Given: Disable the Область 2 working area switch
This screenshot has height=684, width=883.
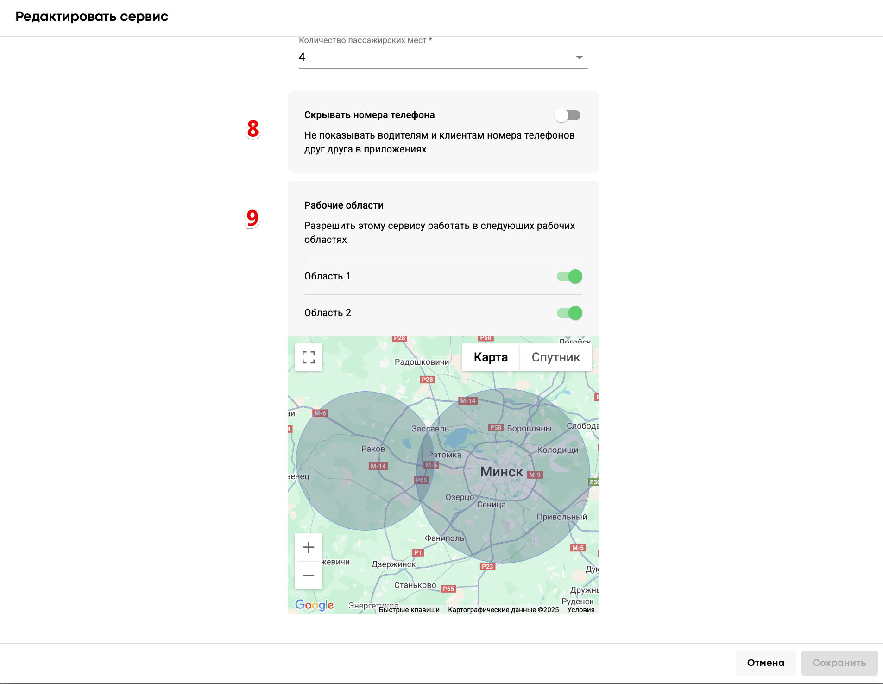Looking at the screenshot, I should [x=569, y=313].
